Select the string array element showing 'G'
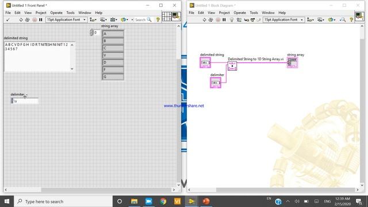The image size is (368, 207). (113, 76)
